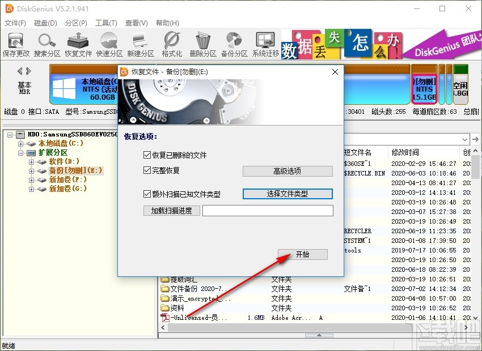Click the HD0 Samsung SSD disk icon in tree
The height and width of the screenshot is (351, 482).
pyautogui.click(x=20, y=134)
